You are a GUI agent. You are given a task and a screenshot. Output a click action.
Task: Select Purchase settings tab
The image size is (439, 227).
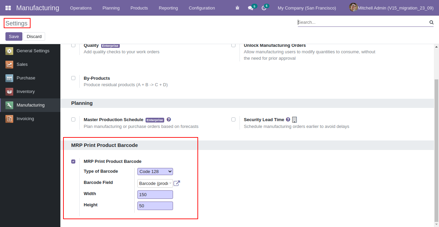tap(30, 78)
